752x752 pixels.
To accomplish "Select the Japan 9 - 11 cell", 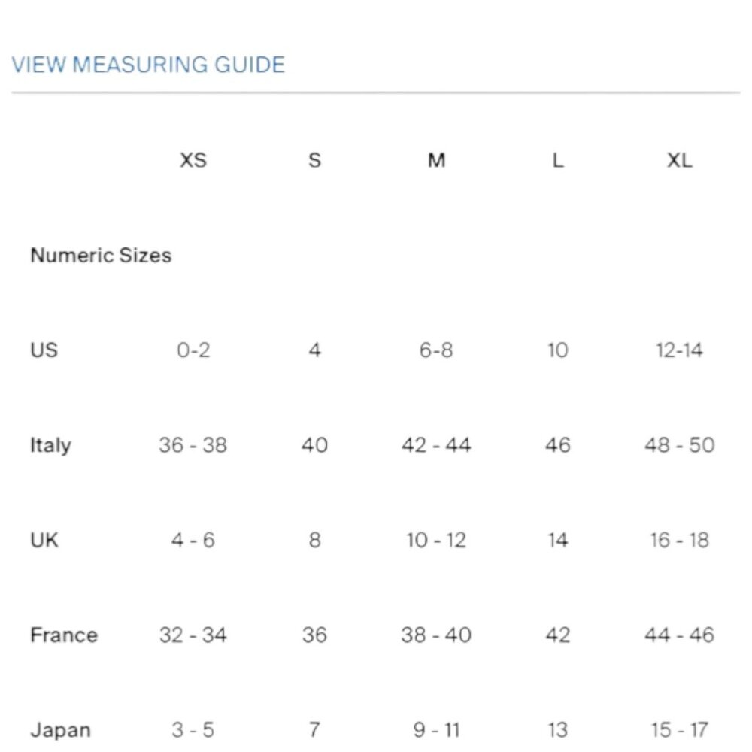I will (436, 730).
